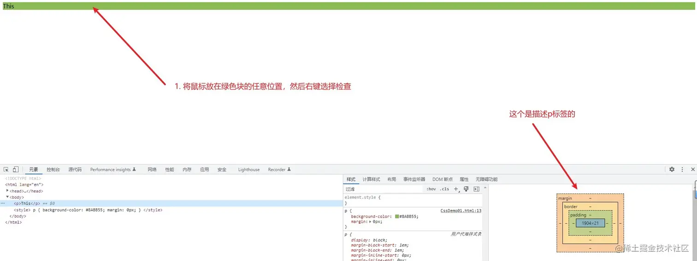Image resolution: width=697 pixels, height=261 pixels.
Task: Click the background-color property name
Action: pyautogui.click(x=371, y=216)
